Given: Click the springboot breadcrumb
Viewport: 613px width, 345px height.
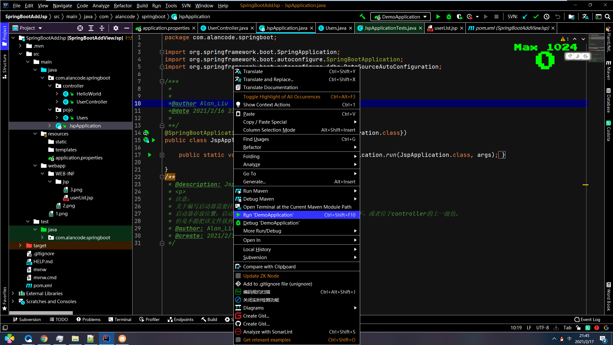Looking at the screenshot, I should pyautogui.click(x=154, y=17).
